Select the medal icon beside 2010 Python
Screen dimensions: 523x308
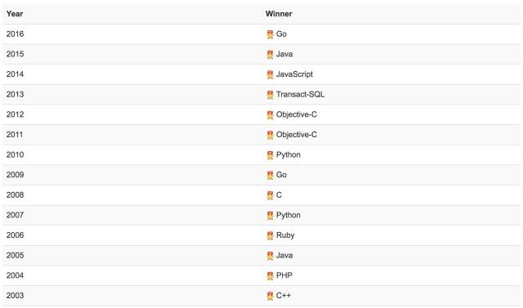(270, 155)
